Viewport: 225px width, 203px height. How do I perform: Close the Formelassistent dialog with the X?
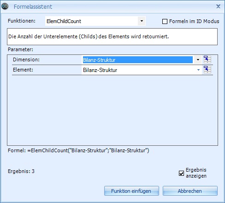tap(218, 6)
